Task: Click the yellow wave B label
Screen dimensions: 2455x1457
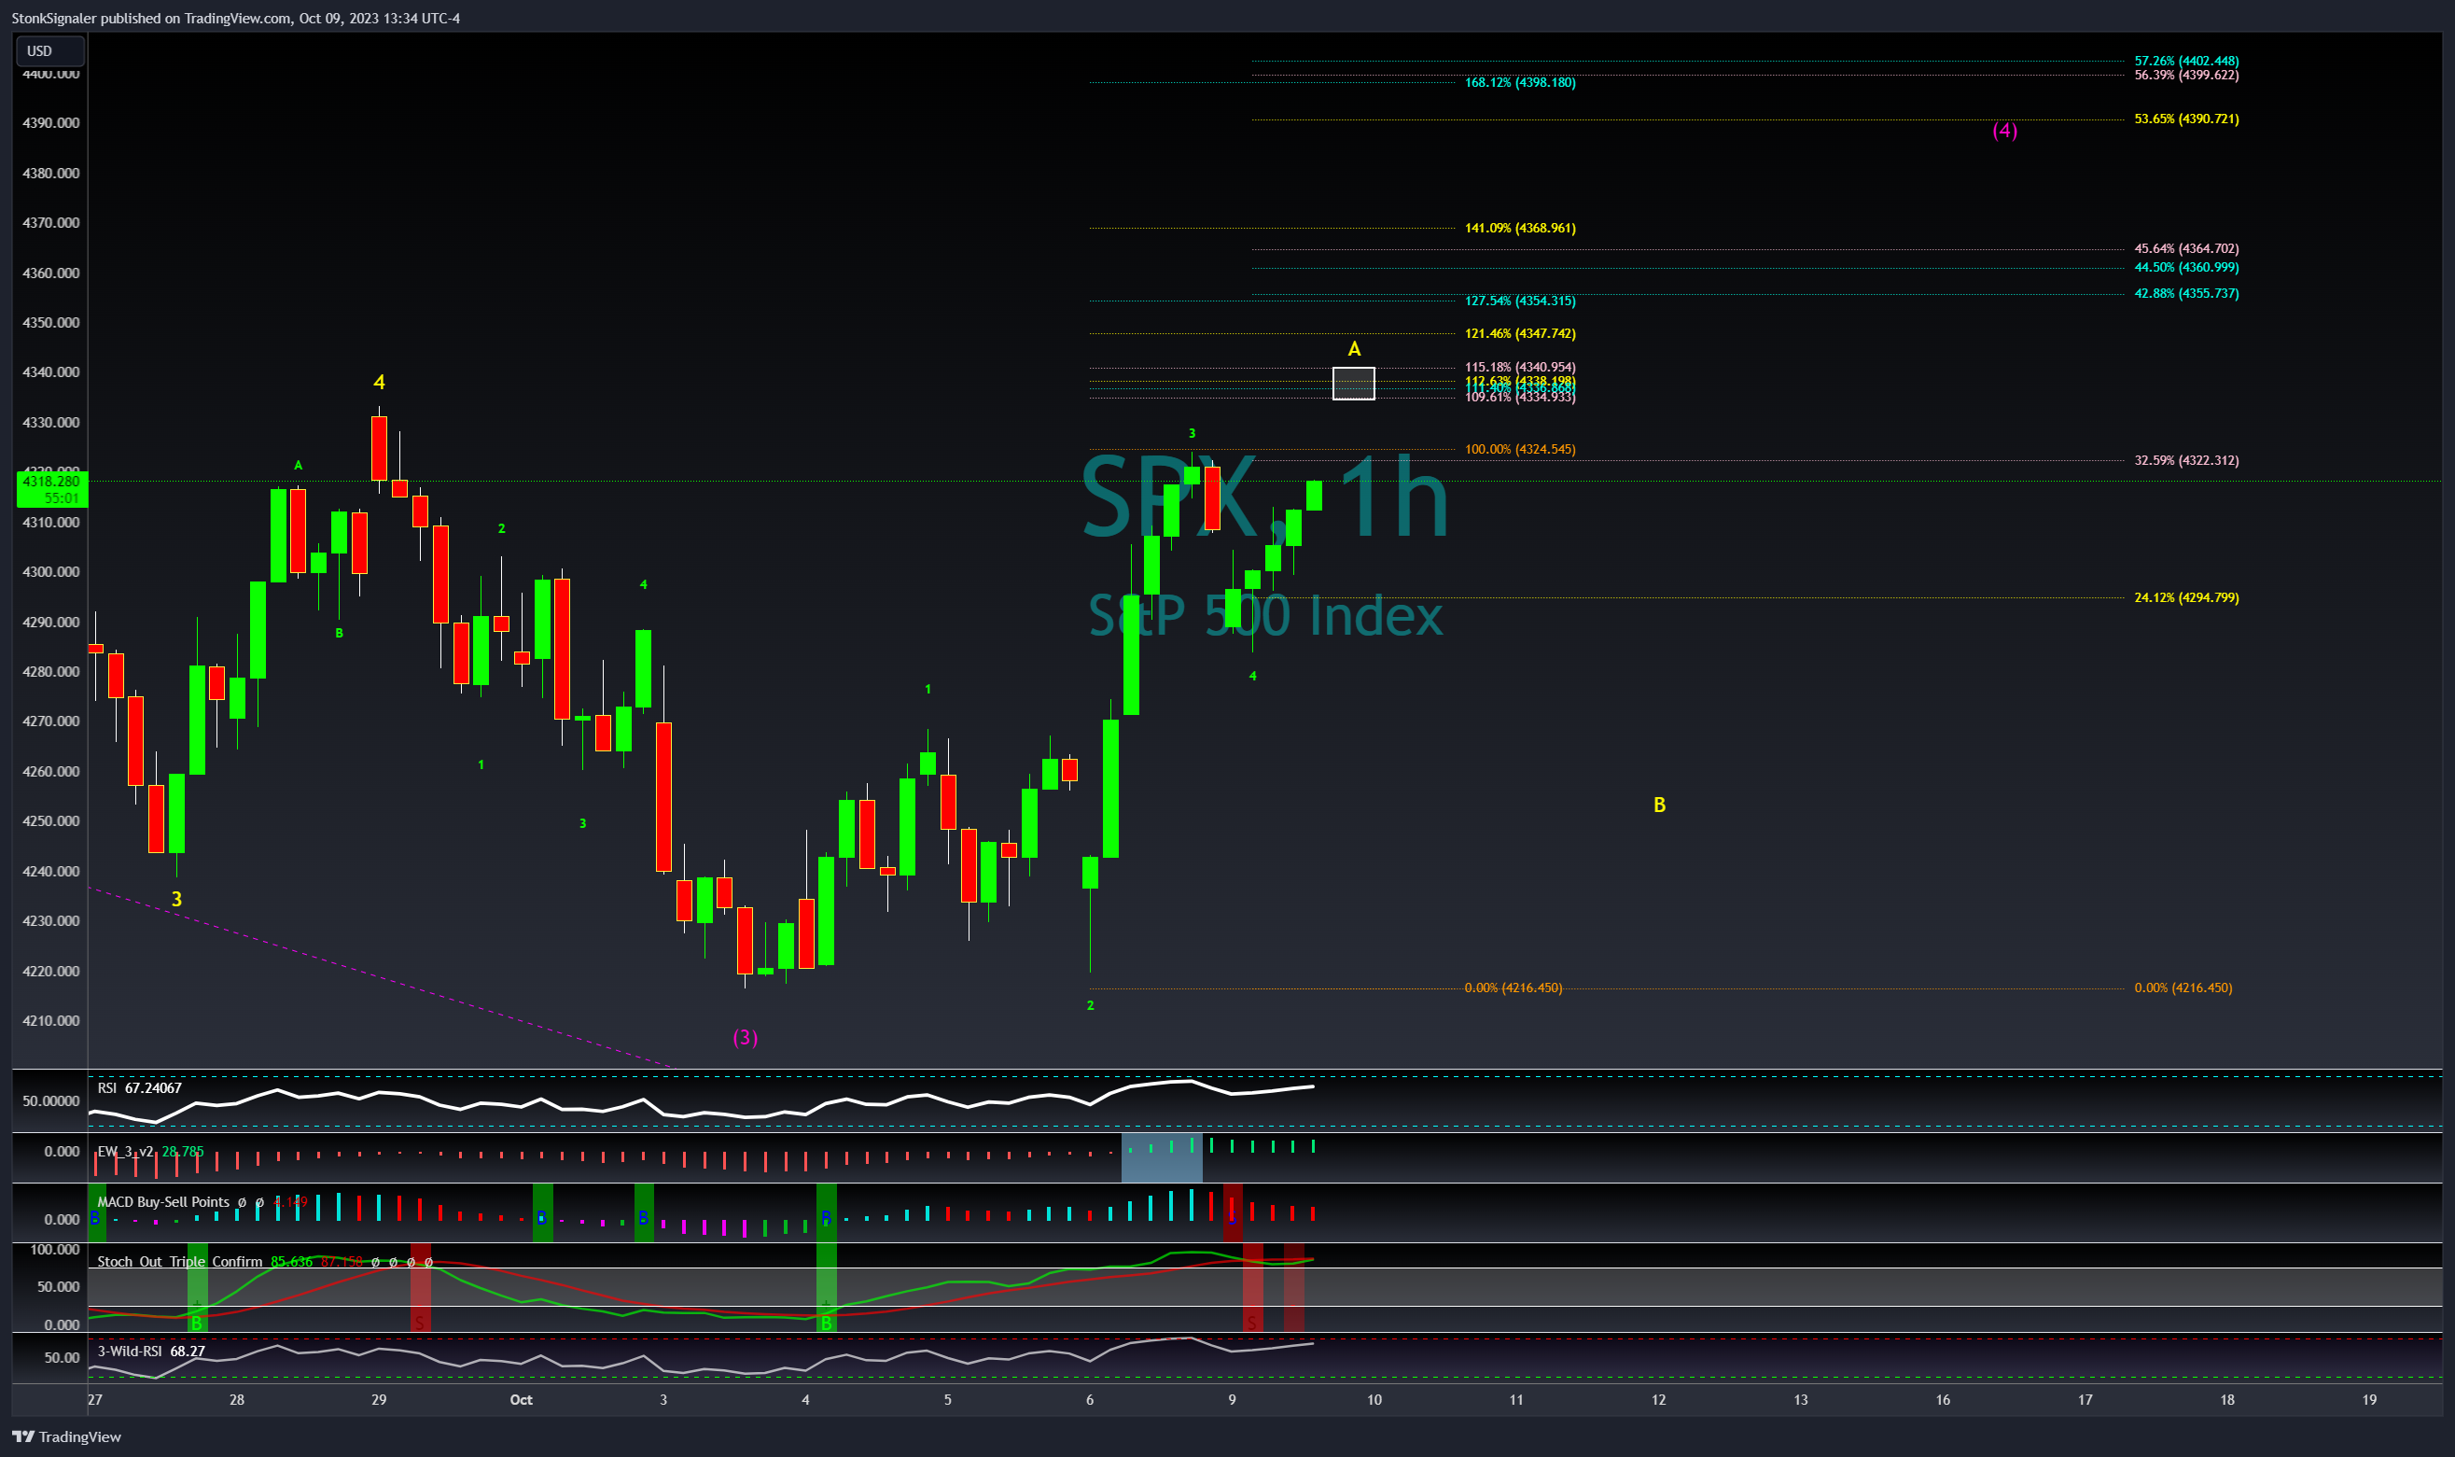Action: (1659, 806)
